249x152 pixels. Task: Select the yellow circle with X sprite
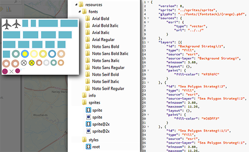coord(32,63)
